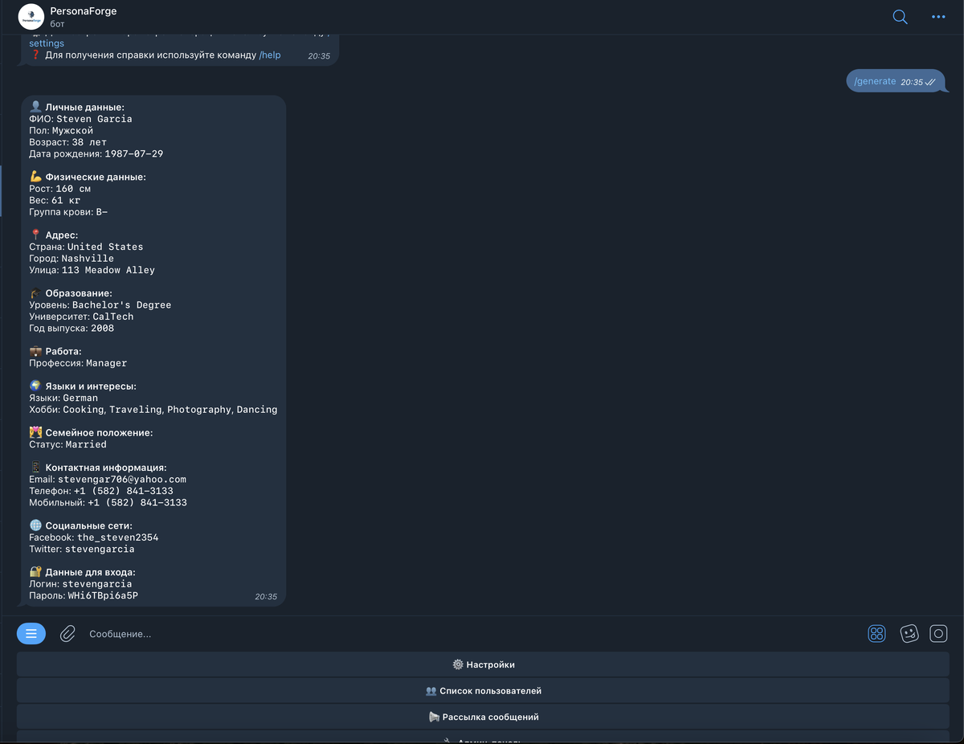Click the round record message icon
Viewport: 964px width, 744px height.
938,634
